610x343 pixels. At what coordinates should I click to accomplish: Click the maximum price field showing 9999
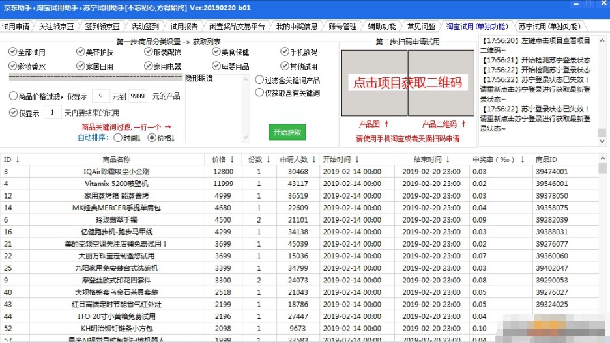click(x=138, y=96)
